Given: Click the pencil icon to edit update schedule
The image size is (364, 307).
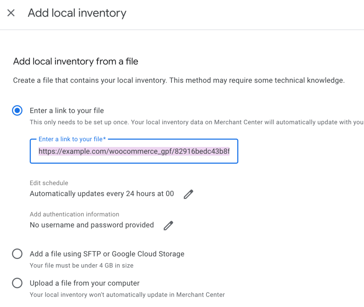Looking at the screenshot, I should (189, 194).
